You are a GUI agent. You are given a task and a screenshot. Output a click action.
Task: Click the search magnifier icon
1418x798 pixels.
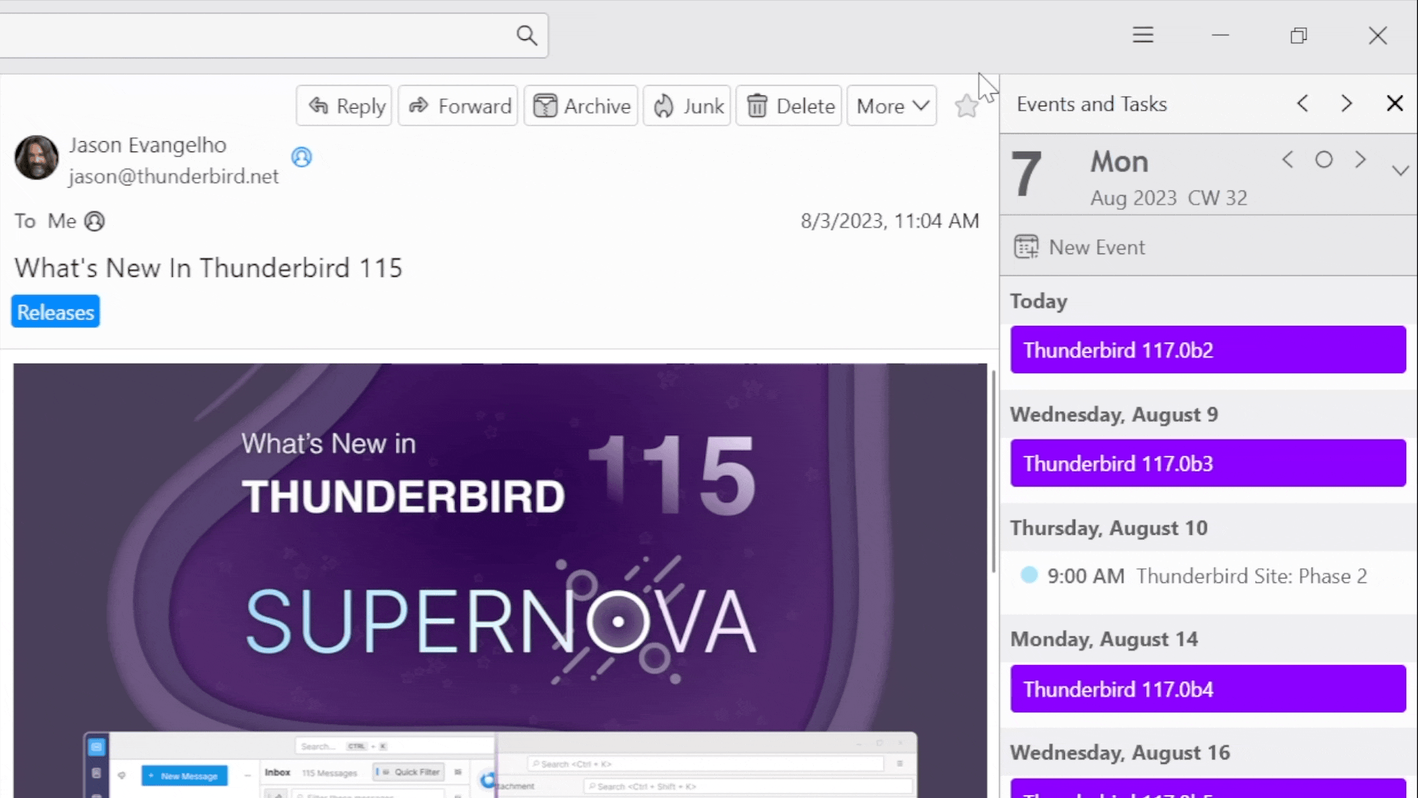(x=527, y=35)
